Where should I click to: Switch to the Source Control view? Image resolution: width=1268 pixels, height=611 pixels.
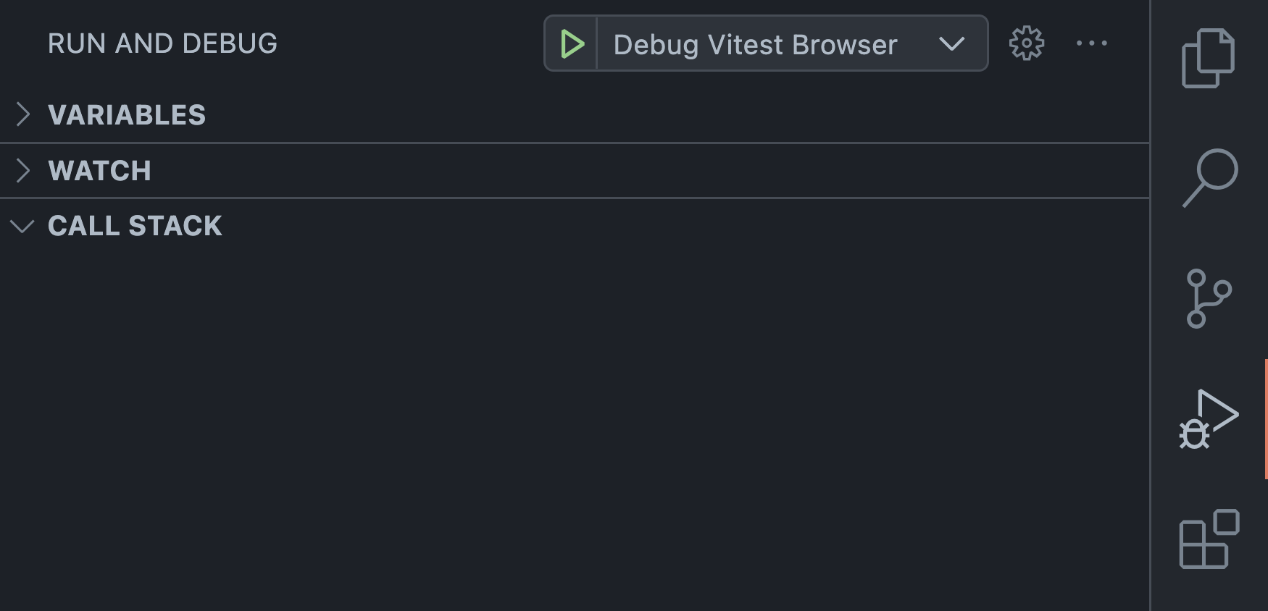click(x=1208, y=298)
